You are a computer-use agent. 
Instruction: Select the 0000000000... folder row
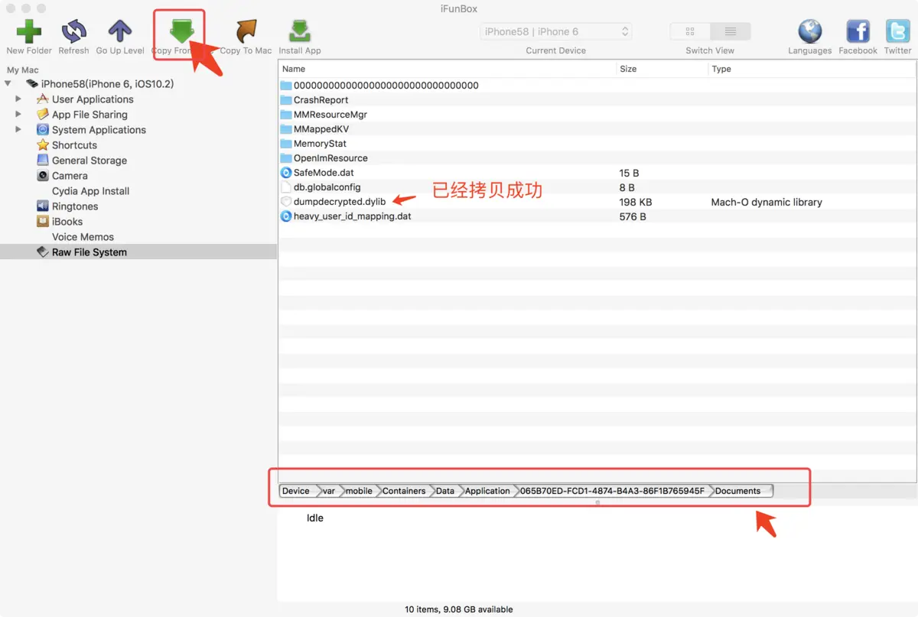[597, 86]
